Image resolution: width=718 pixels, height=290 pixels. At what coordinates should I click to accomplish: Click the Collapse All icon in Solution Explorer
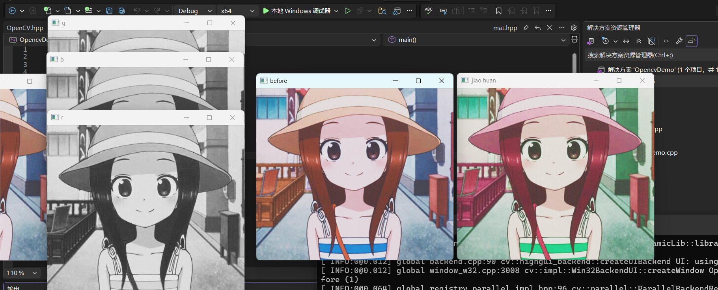(x=639, y=41)
